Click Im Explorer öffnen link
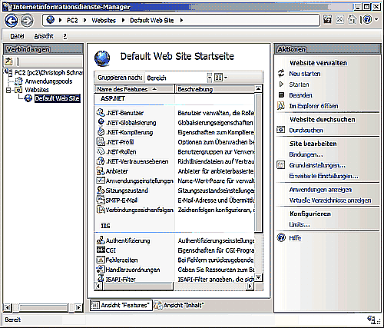Screen dimensions: 384x328 click(313, 106)
